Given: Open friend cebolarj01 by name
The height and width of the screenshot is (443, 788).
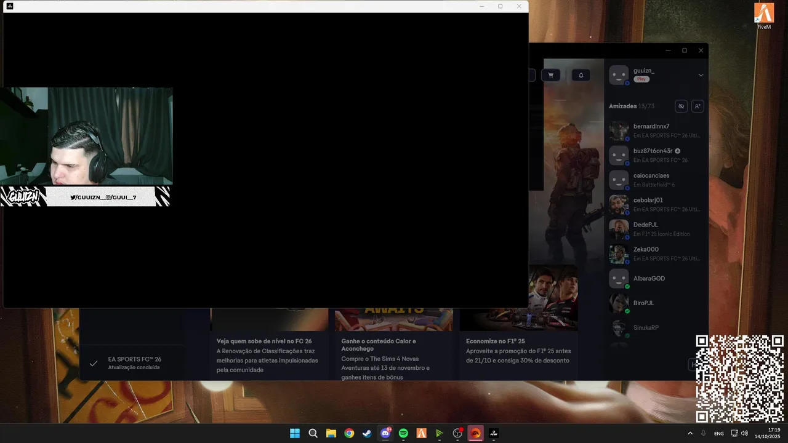Looking at the screenshot, I should pos(648,200).
